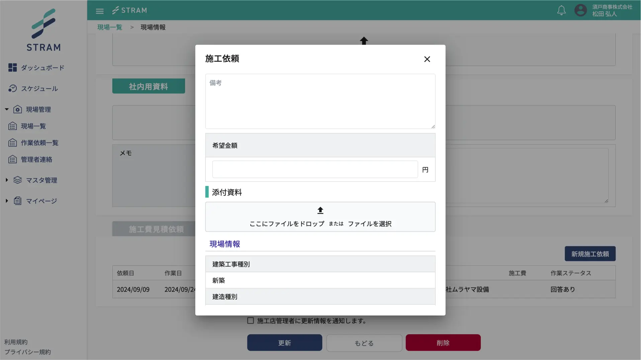Select the Schedule (スケジュール) sidebar icon
The height and width of the screenshot is (360, 641).
coord(12,88)
